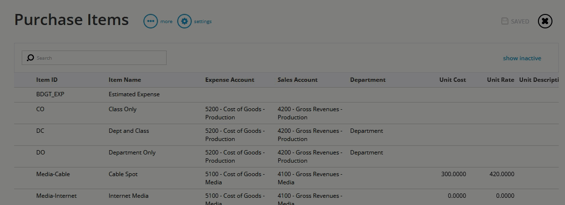Image resolution: width=565 pixels, height=205 pixels.
Task: Click the Department Only item name
Action: [132, 152]
